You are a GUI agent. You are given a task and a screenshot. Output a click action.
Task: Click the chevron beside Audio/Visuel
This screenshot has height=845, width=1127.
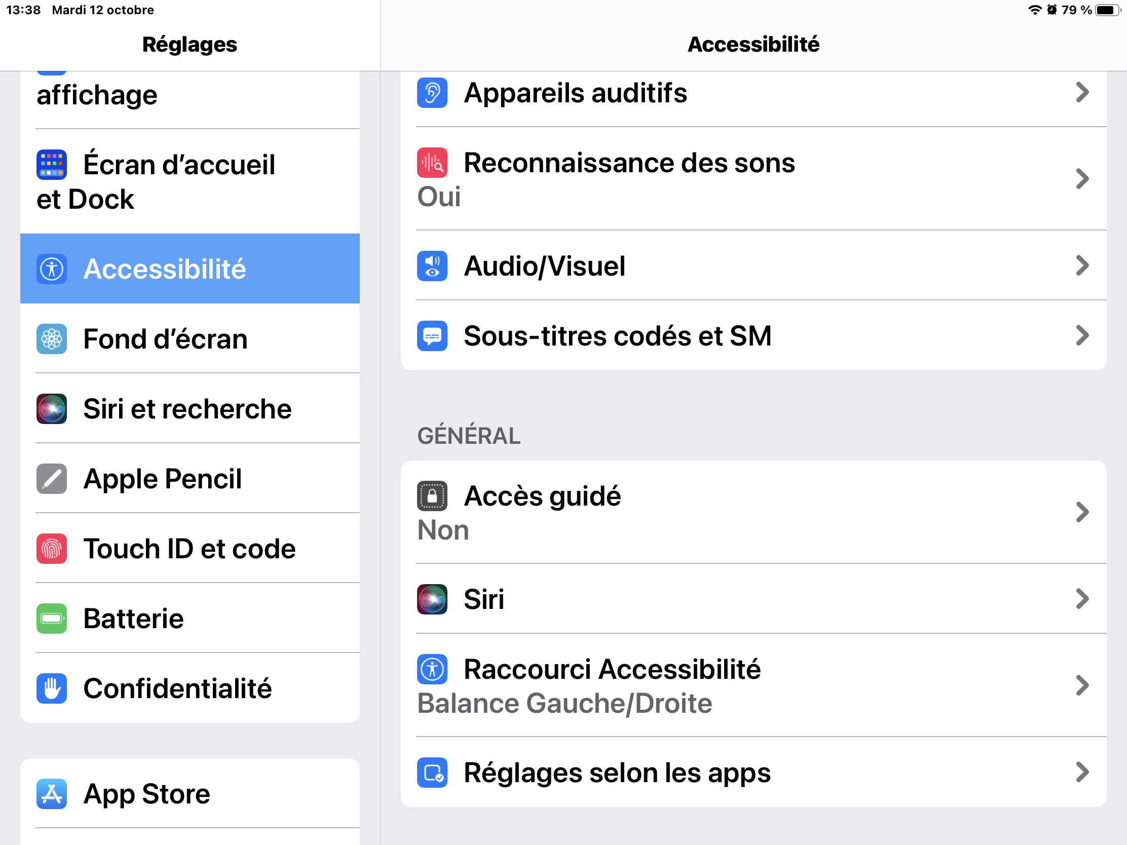click(x=1082, y=266)
